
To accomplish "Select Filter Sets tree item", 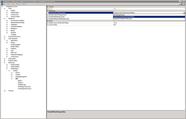I will (14, 53).
